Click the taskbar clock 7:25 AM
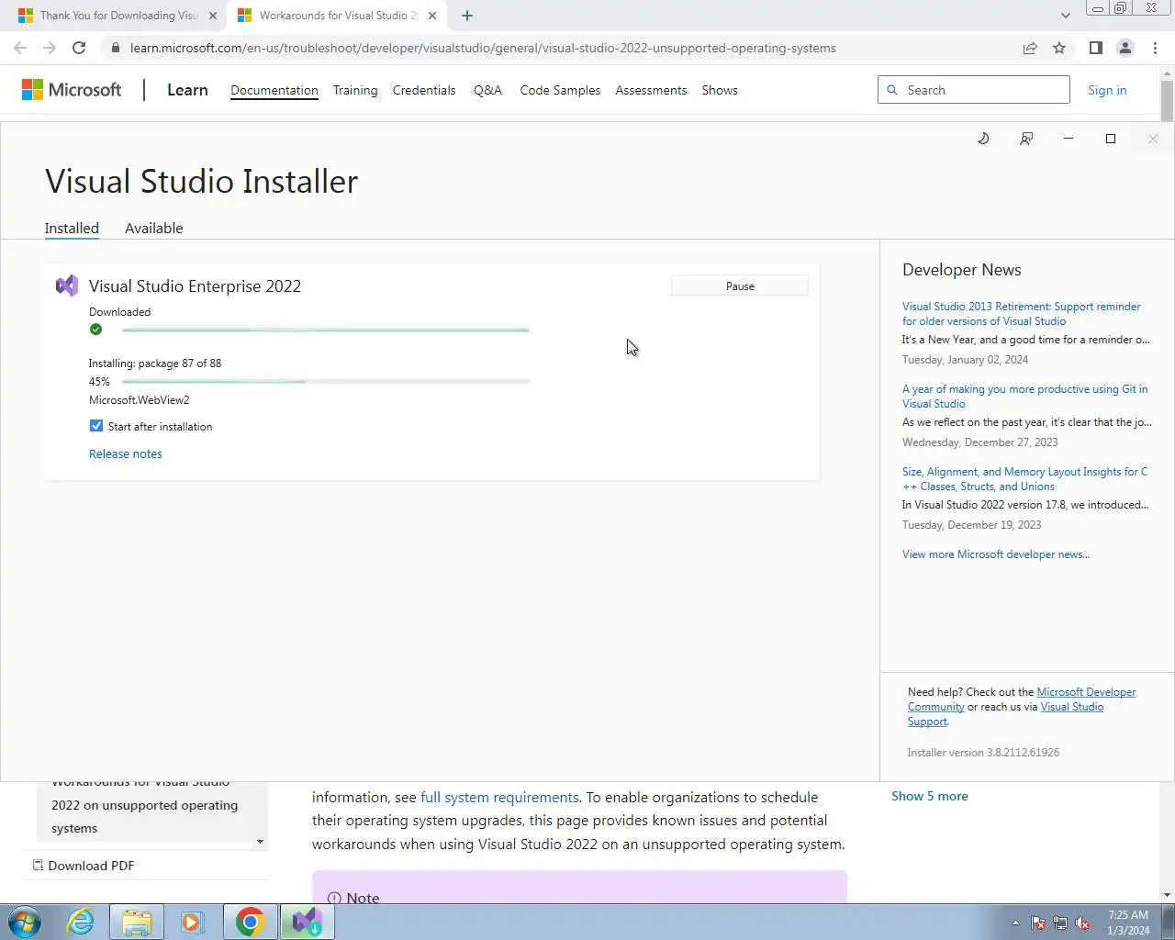 [x=1128, y=915]
